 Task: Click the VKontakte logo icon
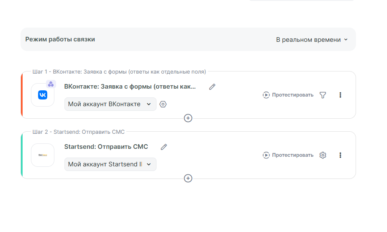click(x=43, y=95)
